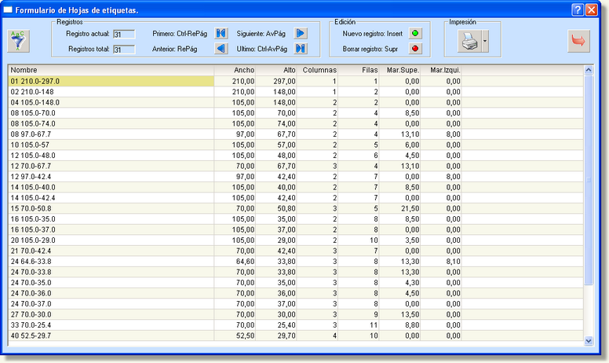
Task: Click Mar.Supe. value 13,50
Action: [x=399, y=314]
